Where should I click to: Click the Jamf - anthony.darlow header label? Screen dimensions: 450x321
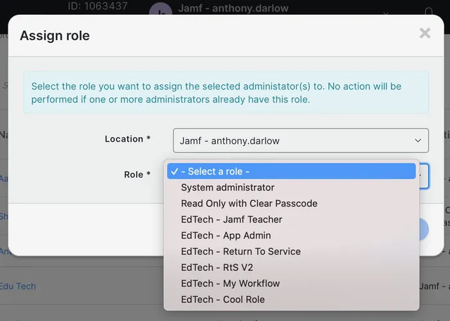coord(233,8)
